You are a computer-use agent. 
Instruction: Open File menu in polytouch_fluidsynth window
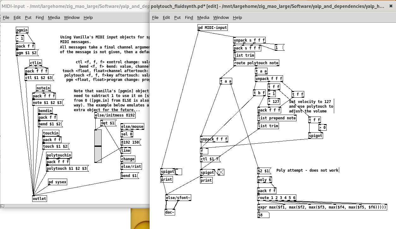(x=155, y=17)
